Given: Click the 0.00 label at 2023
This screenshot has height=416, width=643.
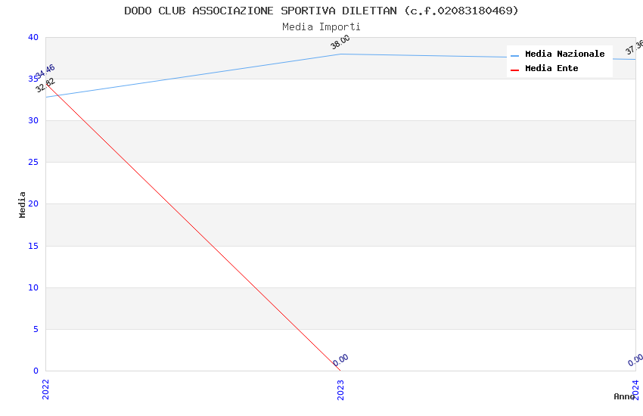Looking at the screenshot, I should click(340, 360).
